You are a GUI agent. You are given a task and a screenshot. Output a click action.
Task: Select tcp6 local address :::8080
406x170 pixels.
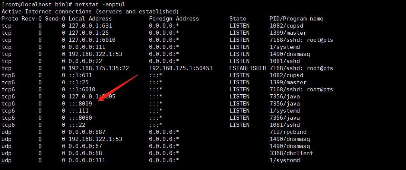click(80, 118)
